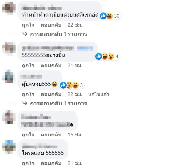Image resolution: width=180 pixels, height=167 pixels.
Task: Click the blue like icon on the 55555555อย่างปั่น comment
Action: (x=99, y=56)
